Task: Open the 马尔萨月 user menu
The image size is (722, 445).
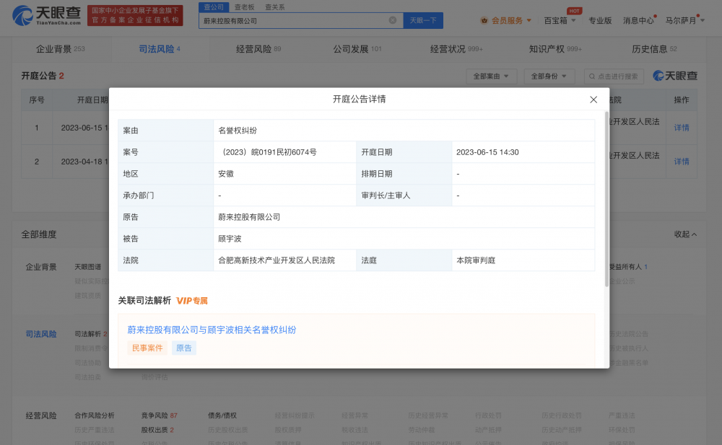Action: (684, 21)
